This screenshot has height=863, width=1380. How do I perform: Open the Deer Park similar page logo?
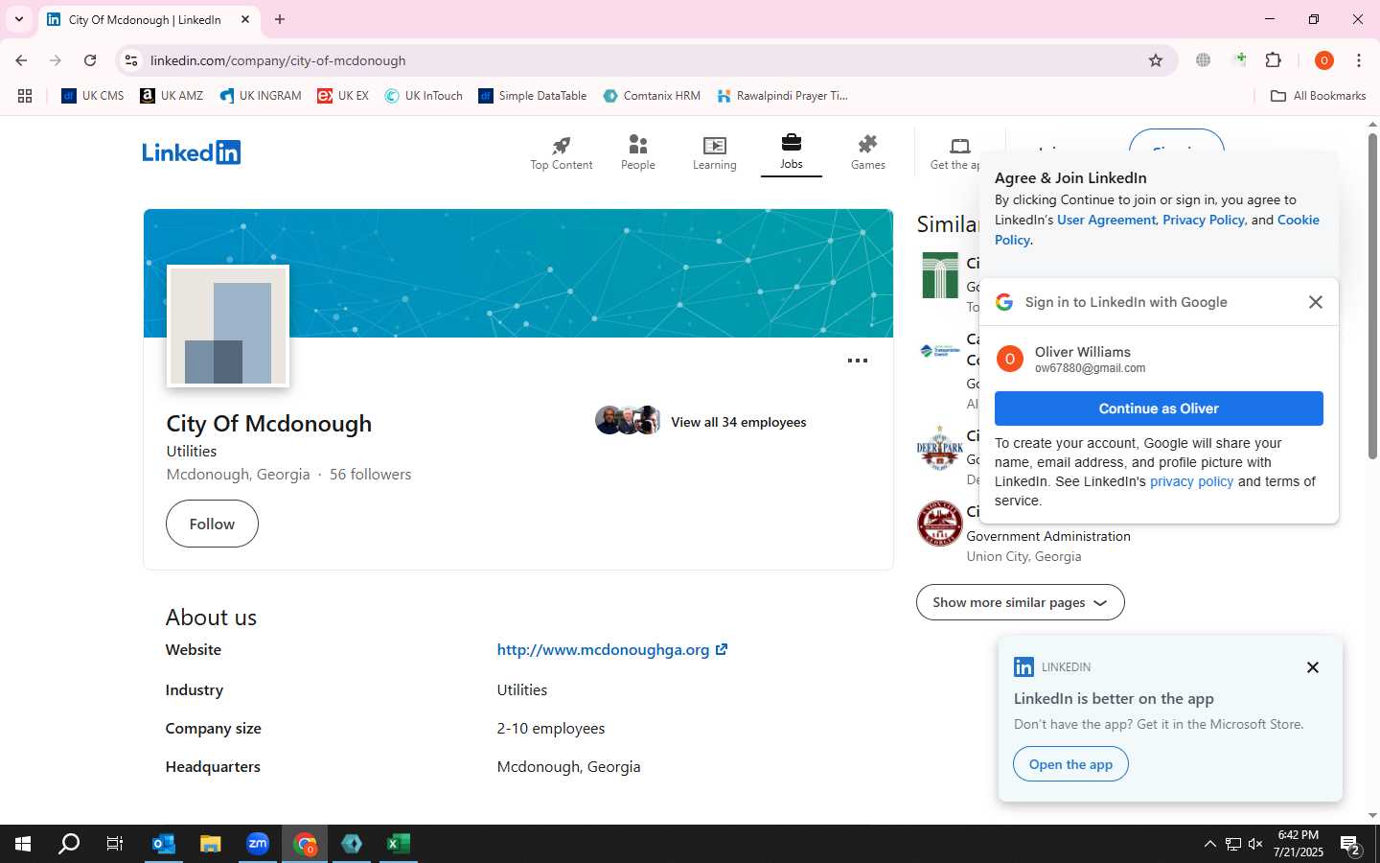(939, 448)
